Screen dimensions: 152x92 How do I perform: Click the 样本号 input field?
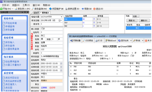tap(52, 24)
